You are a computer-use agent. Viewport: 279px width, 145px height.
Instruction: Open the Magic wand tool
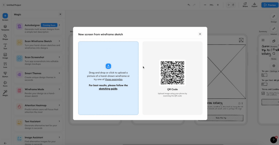pyautogui.click(x=5, y=93)
